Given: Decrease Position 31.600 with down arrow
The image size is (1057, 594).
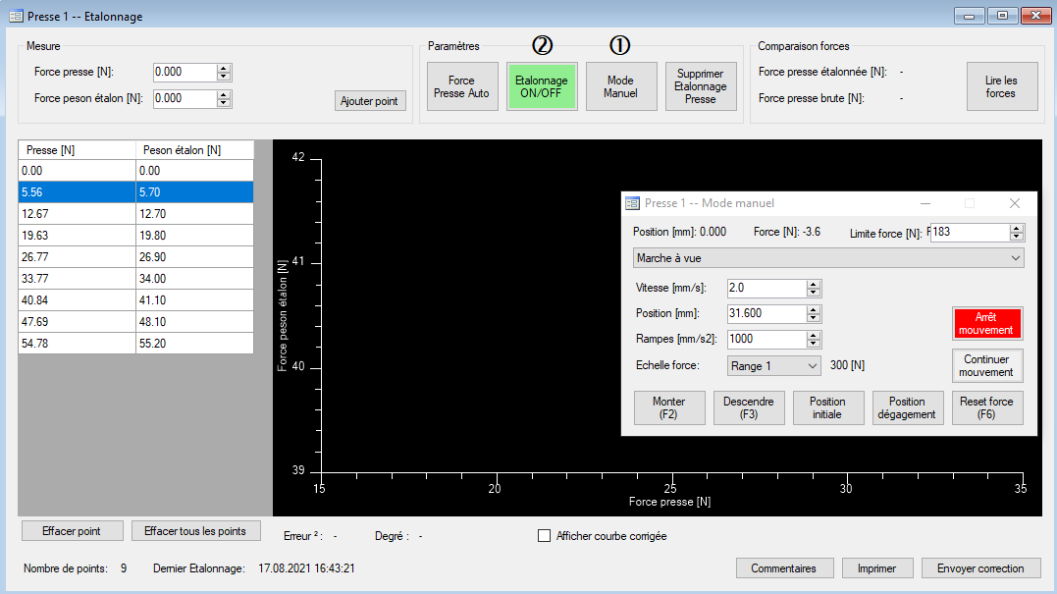Looking at the screenshot, I should [814, 317].
